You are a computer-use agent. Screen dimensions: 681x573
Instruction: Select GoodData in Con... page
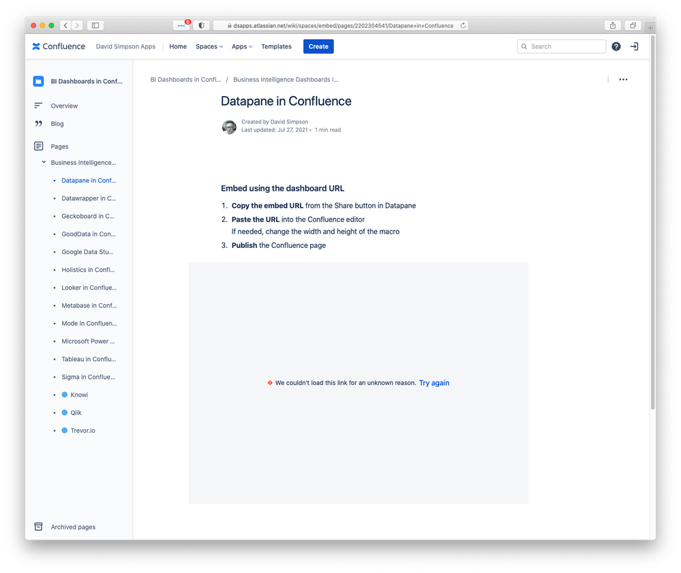[x=89, y=234]
